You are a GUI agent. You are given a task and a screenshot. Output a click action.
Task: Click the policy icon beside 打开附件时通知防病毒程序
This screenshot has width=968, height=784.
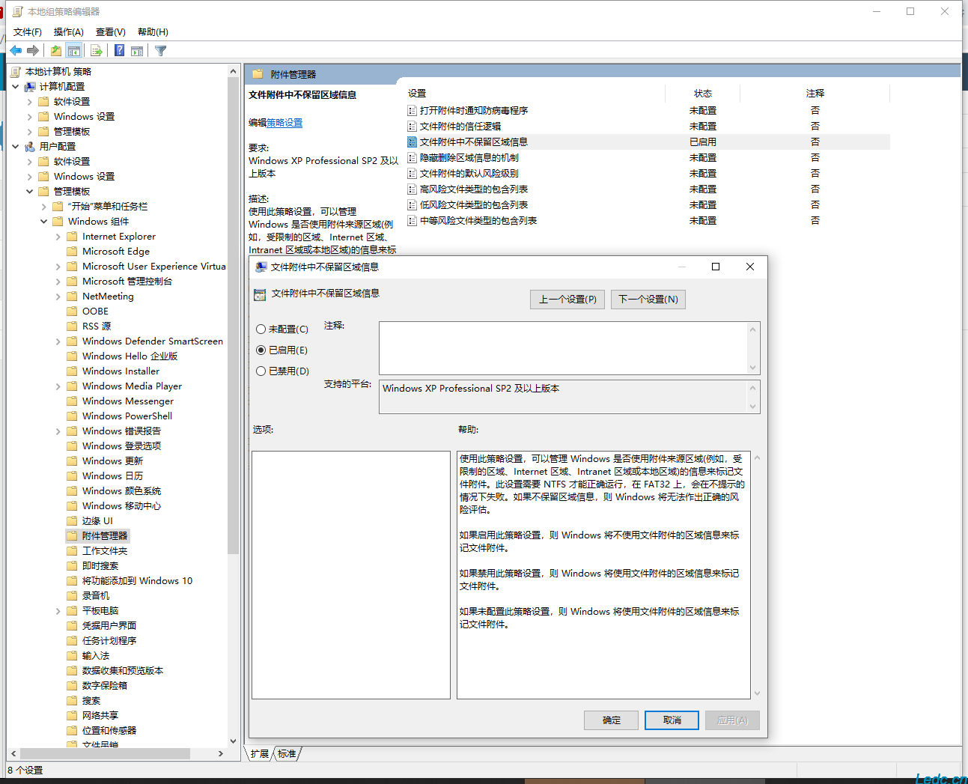(x=412, y=111)
